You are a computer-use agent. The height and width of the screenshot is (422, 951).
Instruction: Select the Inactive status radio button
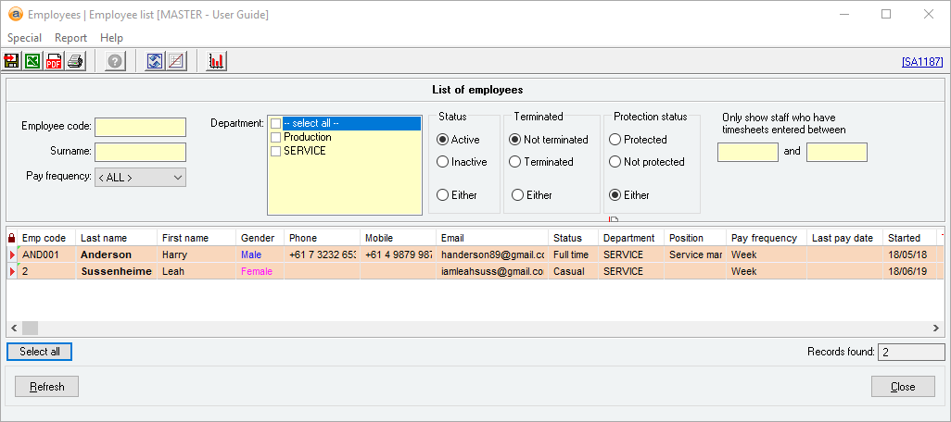click(x=443, y=162)
